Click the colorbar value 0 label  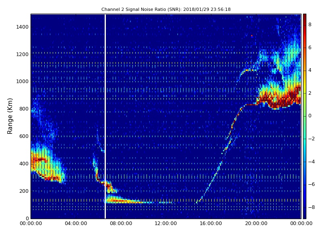click(x=310, y=116)
